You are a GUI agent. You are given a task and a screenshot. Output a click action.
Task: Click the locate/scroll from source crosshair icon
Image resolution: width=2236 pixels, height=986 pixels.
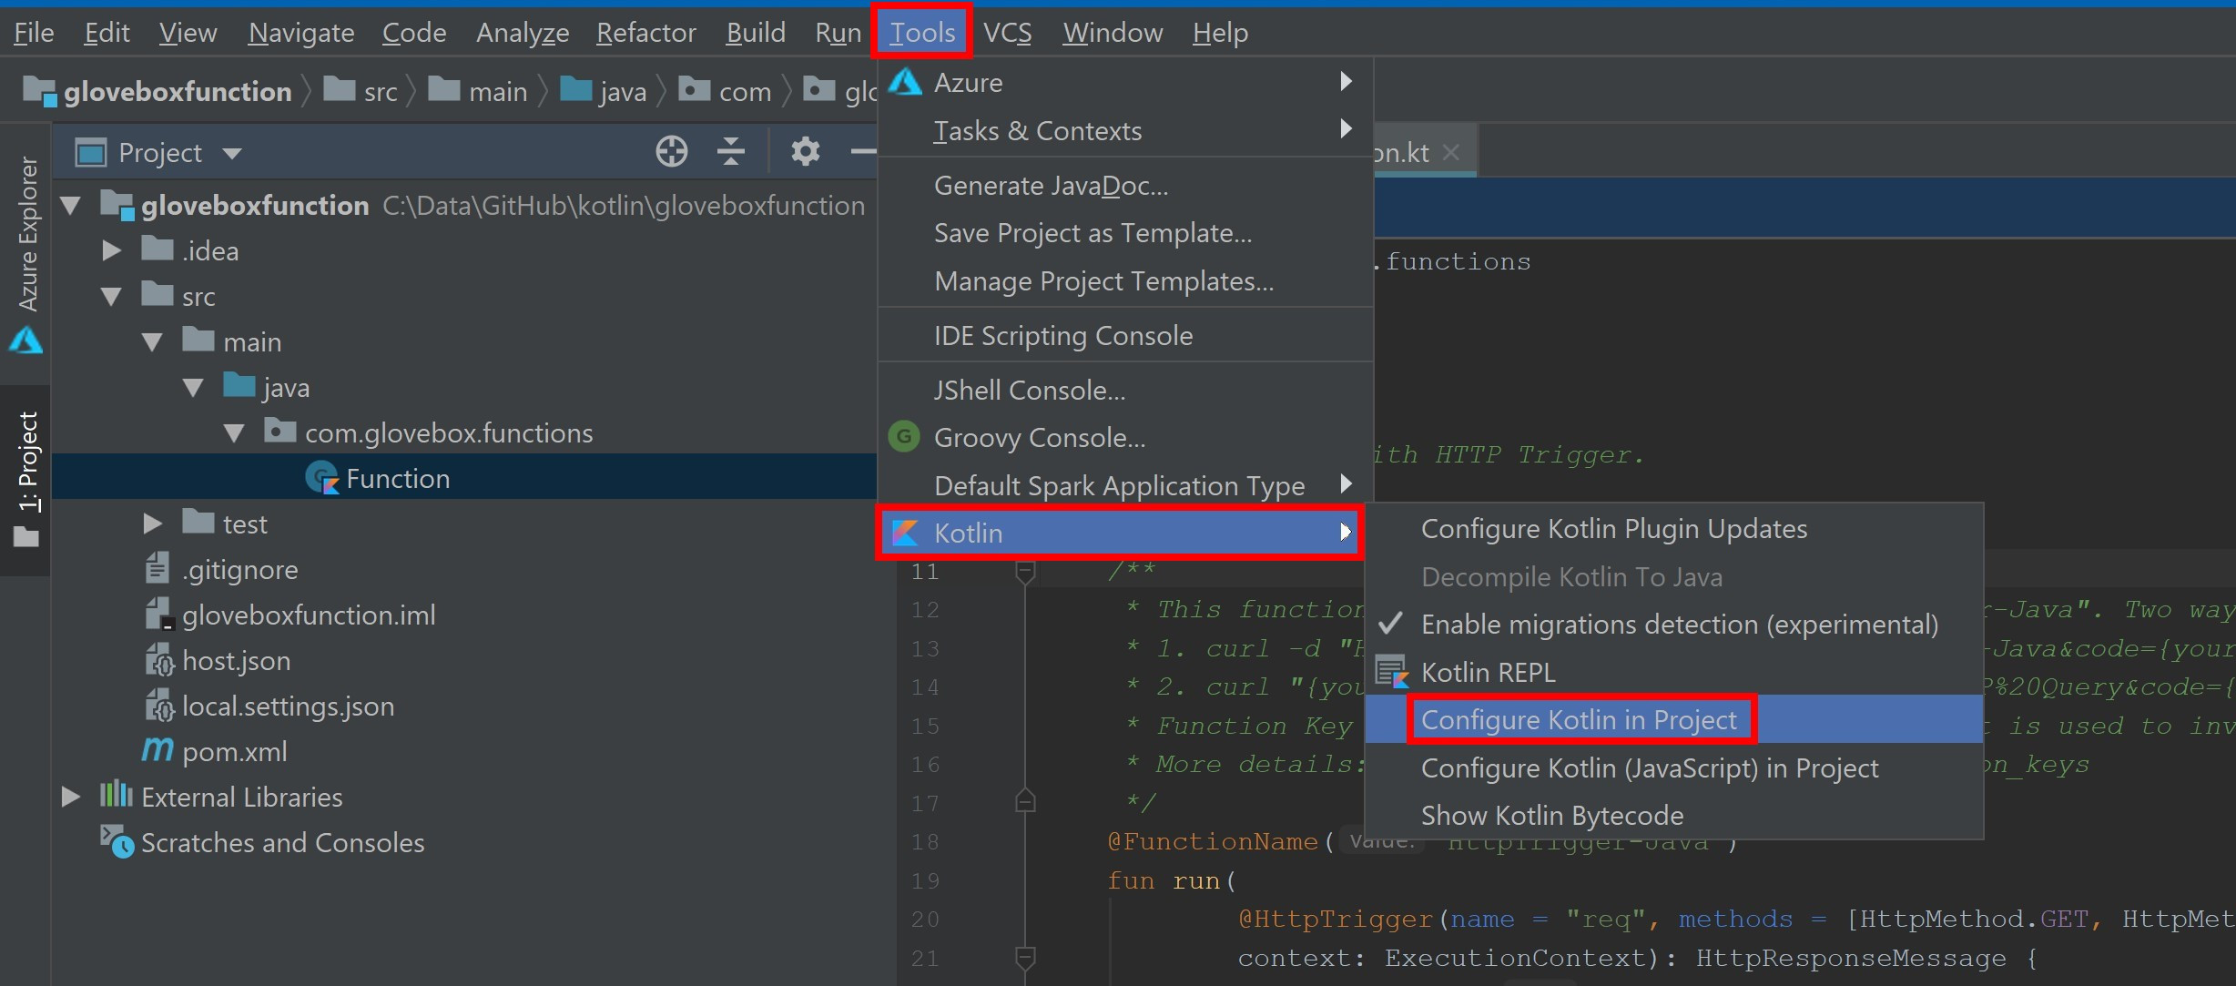671,151
